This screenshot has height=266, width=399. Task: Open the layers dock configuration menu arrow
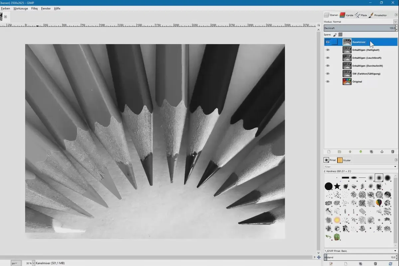396,15
